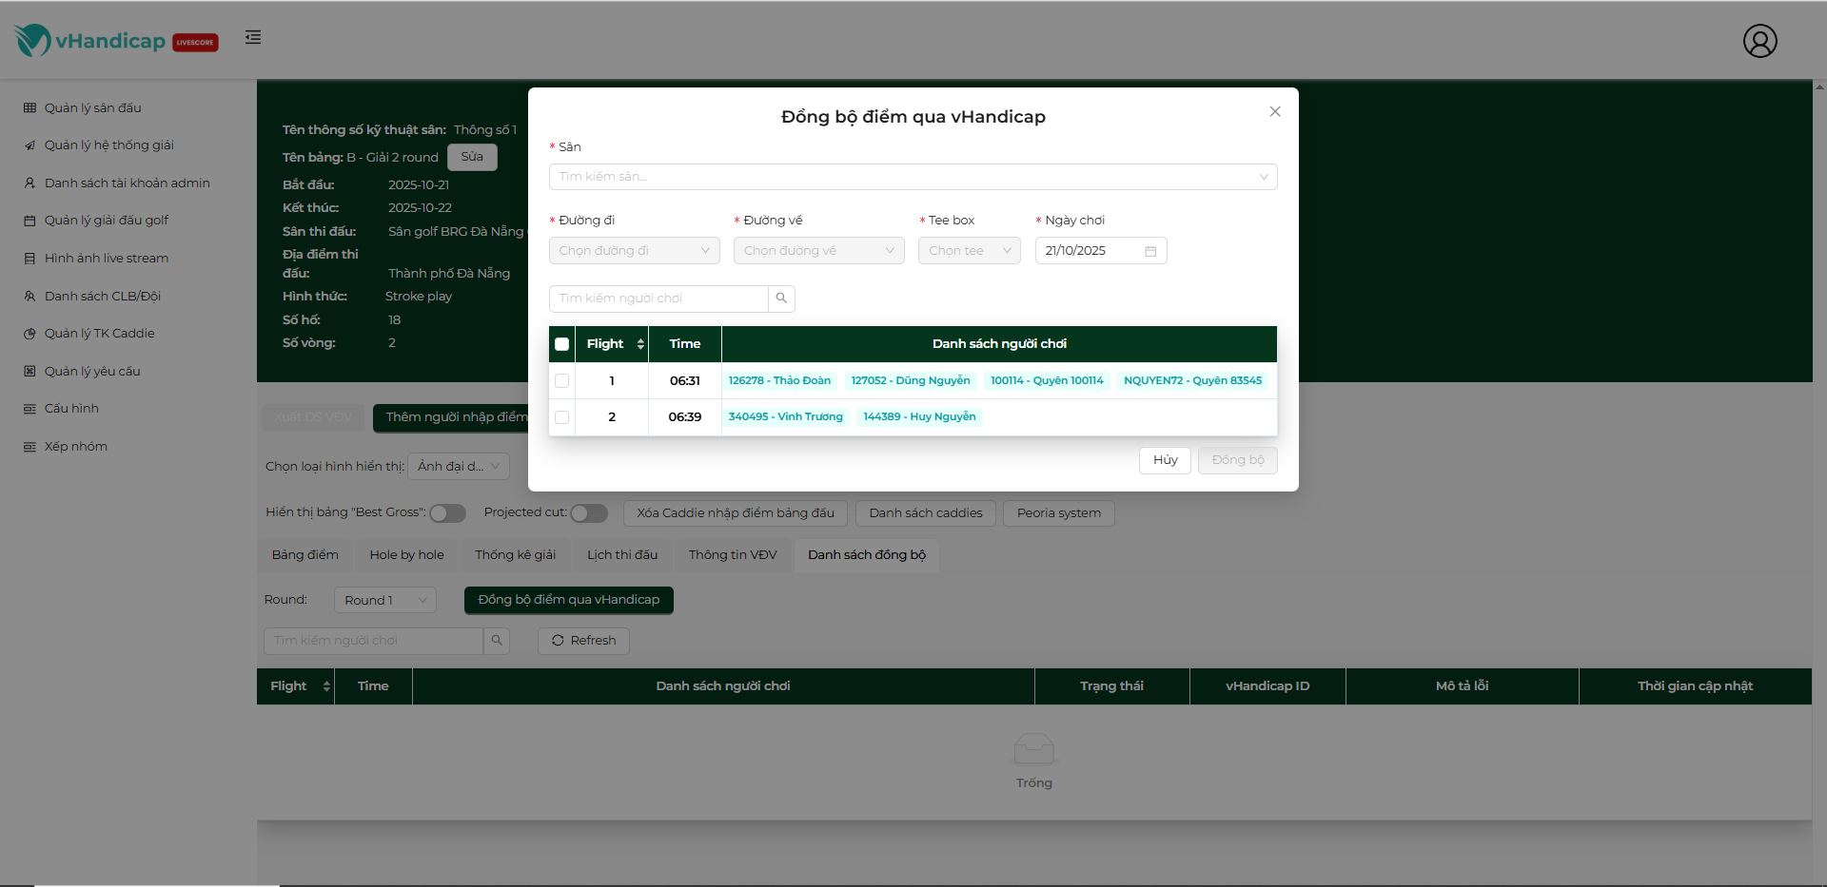Click the sidebar collapse hamburger icon
Viewport: 1827px width, 887px height.
coord(252,37)
